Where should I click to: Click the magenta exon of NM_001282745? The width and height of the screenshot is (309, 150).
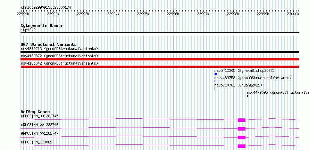(242, 120)
